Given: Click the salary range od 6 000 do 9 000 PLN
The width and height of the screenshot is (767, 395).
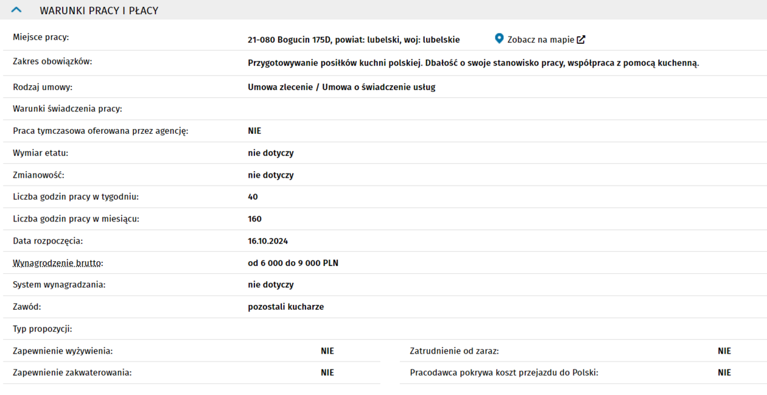Looking at the screenshot, I should (x=293, y=263).
